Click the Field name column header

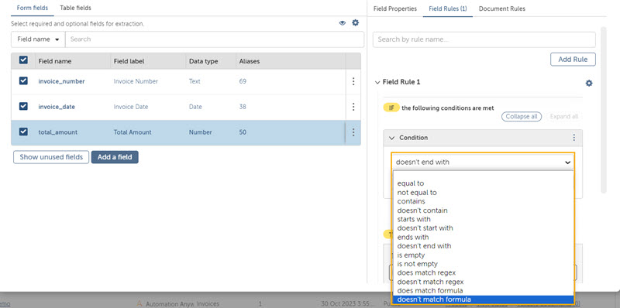55,61
